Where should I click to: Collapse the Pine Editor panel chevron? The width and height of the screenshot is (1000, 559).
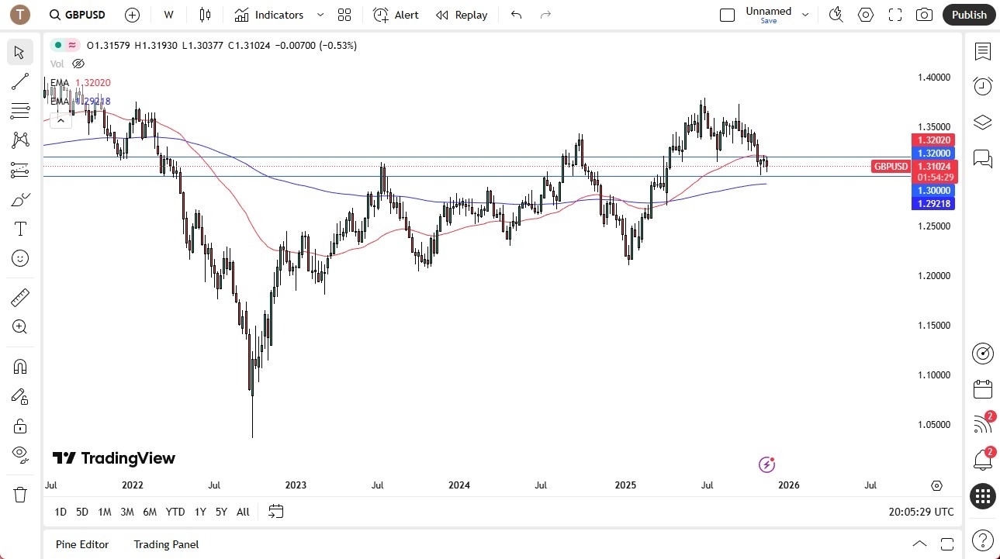[x=919, y=543]
